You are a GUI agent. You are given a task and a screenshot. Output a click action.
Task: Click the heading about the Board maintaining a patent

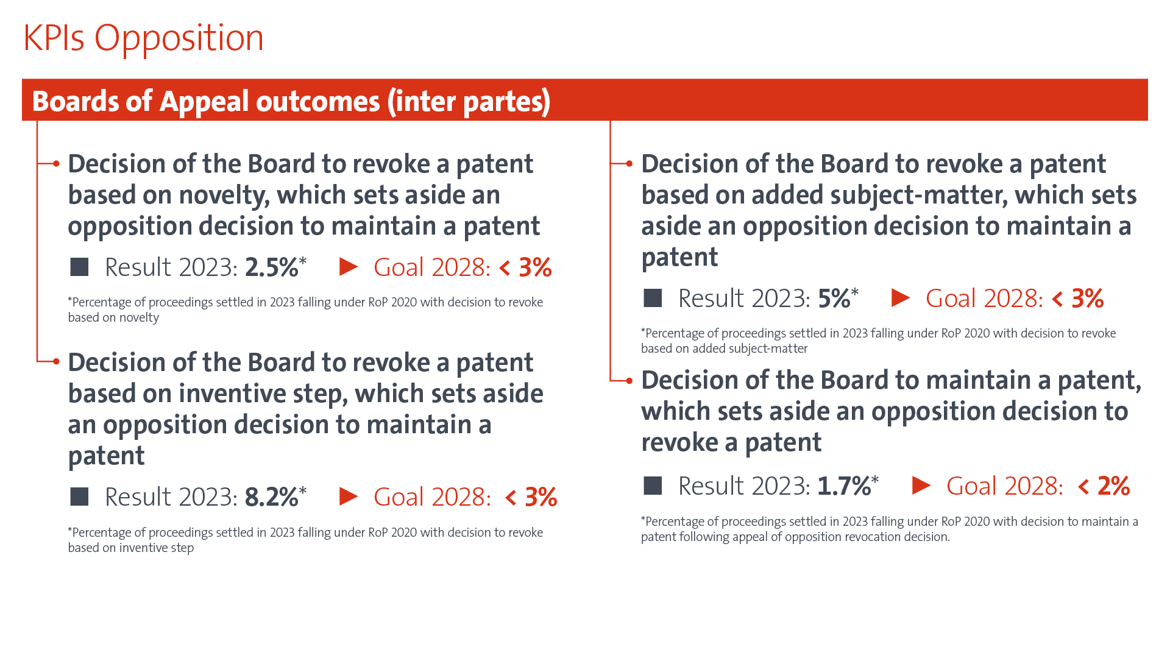891,411
